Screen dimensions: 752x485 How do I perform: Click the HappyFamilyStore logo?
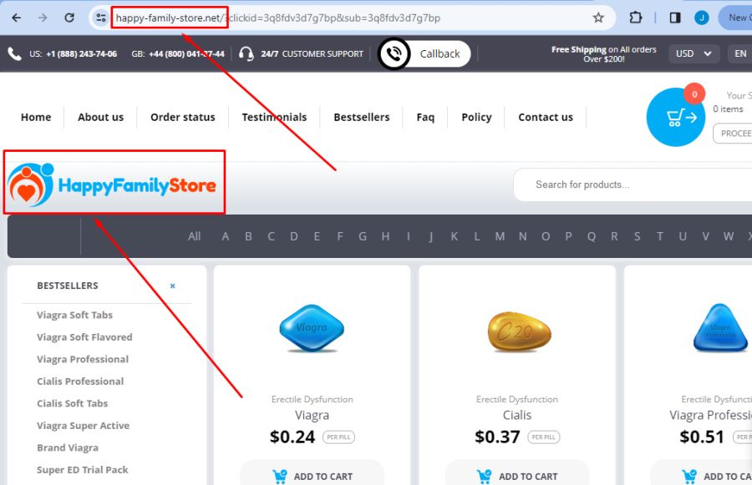click(114, 184)
